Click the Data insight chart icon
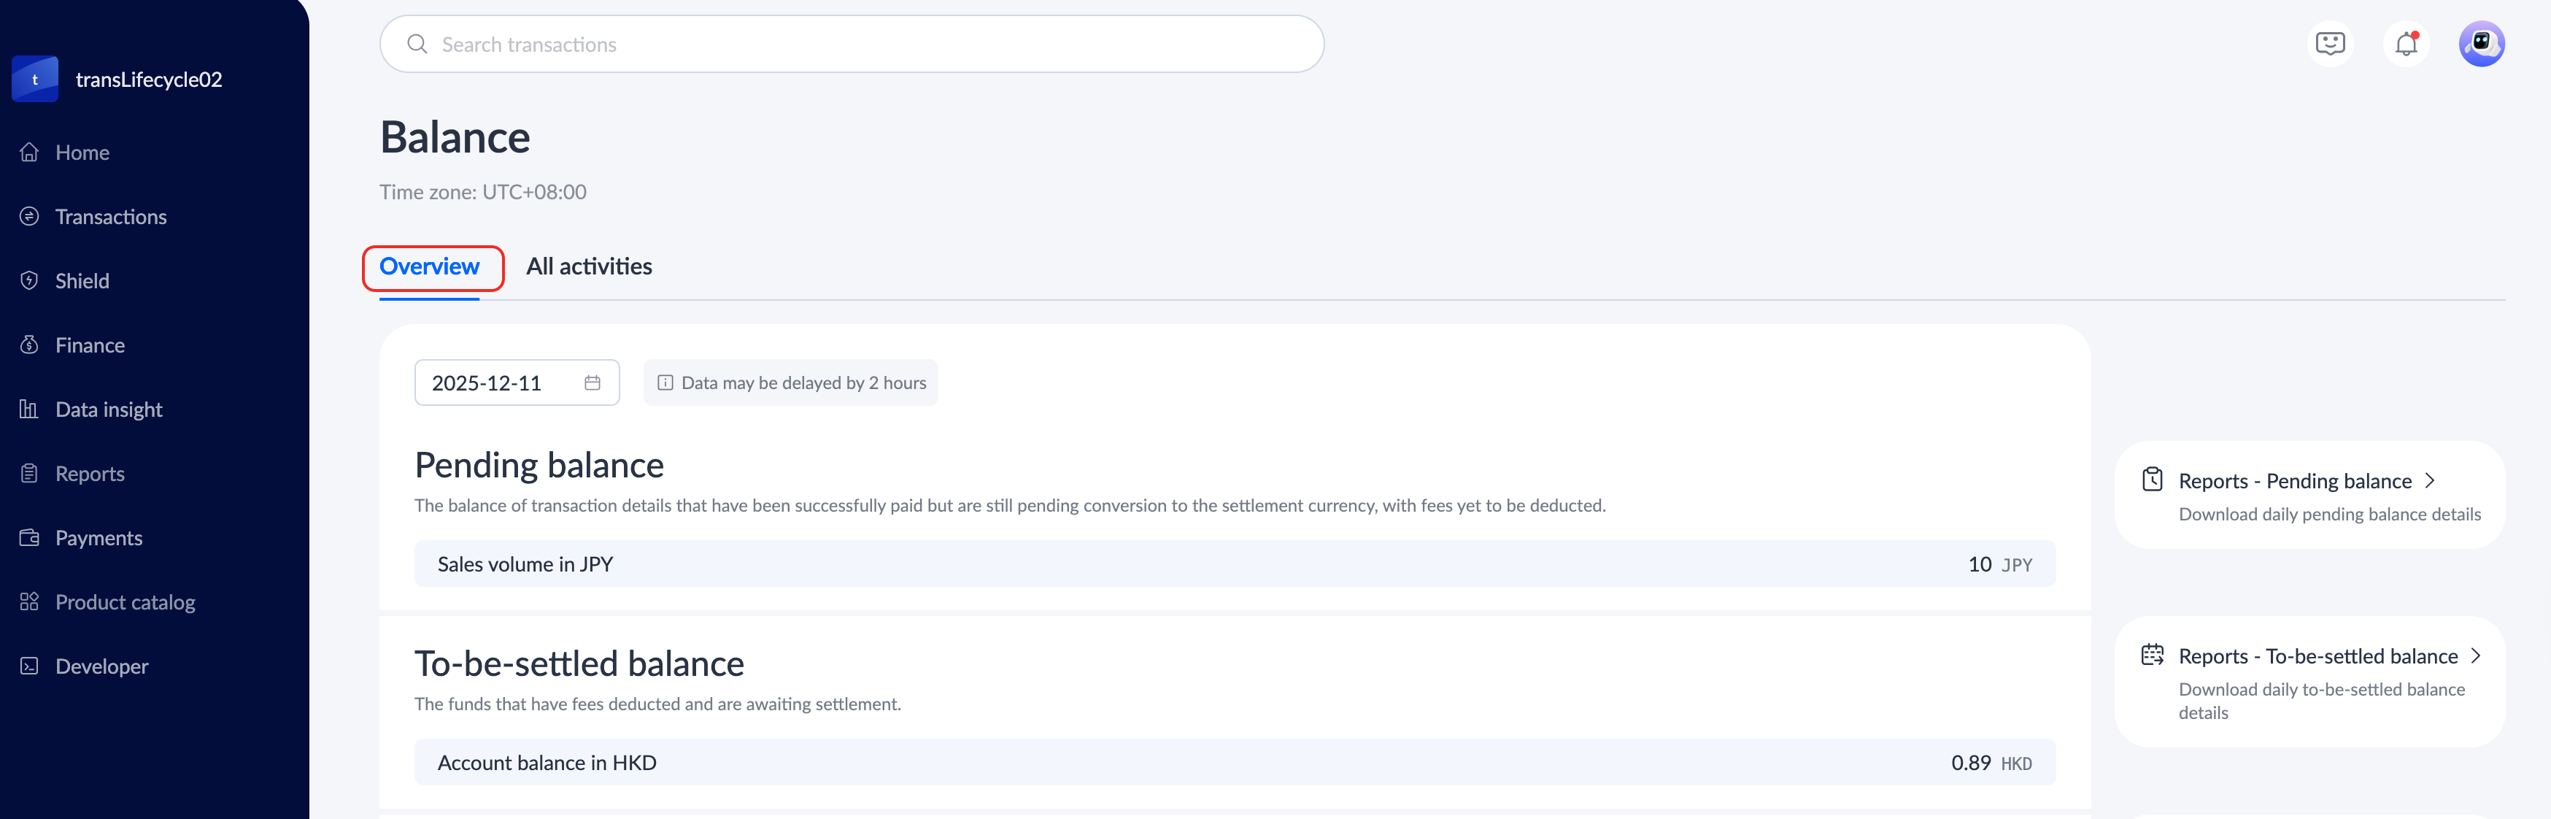This screenshot has height=819, width=2551. click(30, 410)
